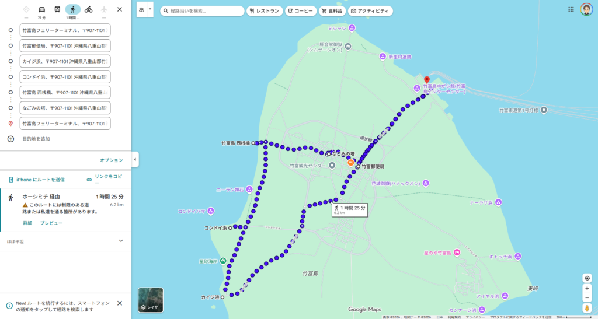Open the Google apps grid icon

pos(571,10)
